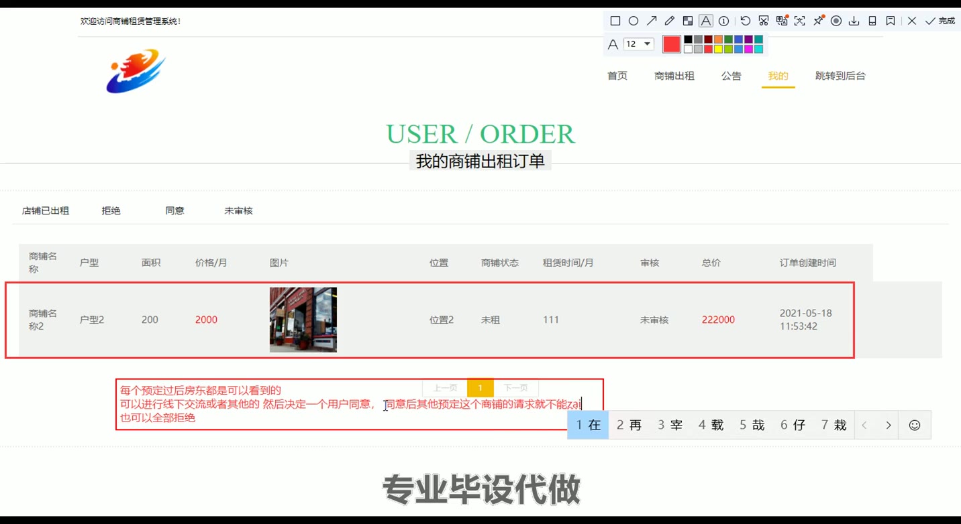Image resolution: width=961 pixels, height=524 pixels.
Task: Click the 订单创建时间 column header
Action: 808,263
